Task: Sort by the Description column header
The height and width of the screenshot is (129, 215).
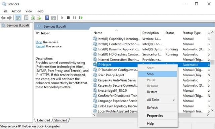Action: point(152,33)
